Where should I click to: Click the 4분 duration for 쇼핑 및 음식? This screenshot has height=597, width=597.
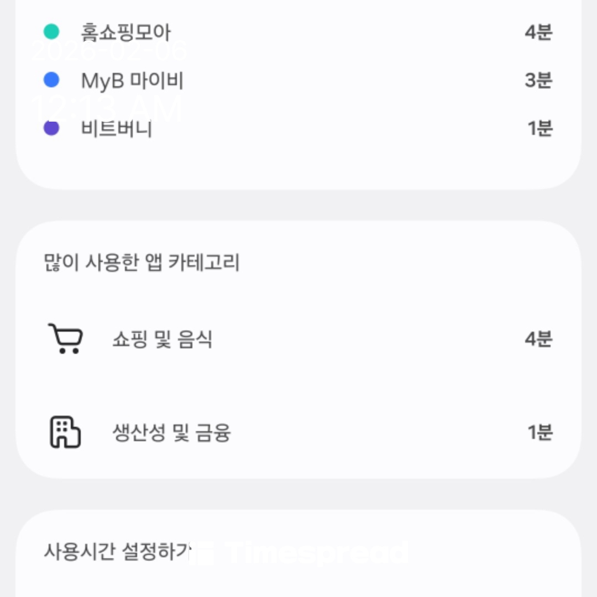(x=538, y=339)
